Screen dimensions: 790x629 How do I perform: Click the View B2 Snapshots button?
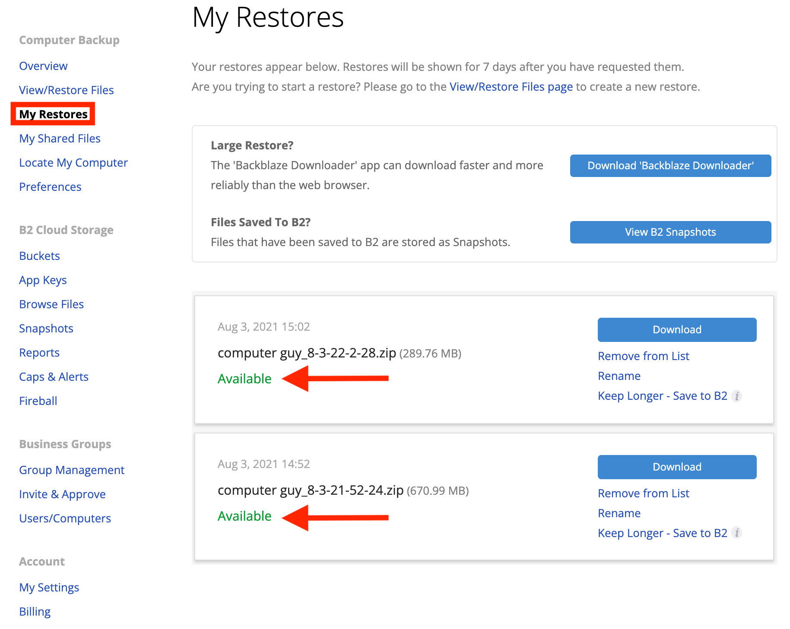coord(670,232)
